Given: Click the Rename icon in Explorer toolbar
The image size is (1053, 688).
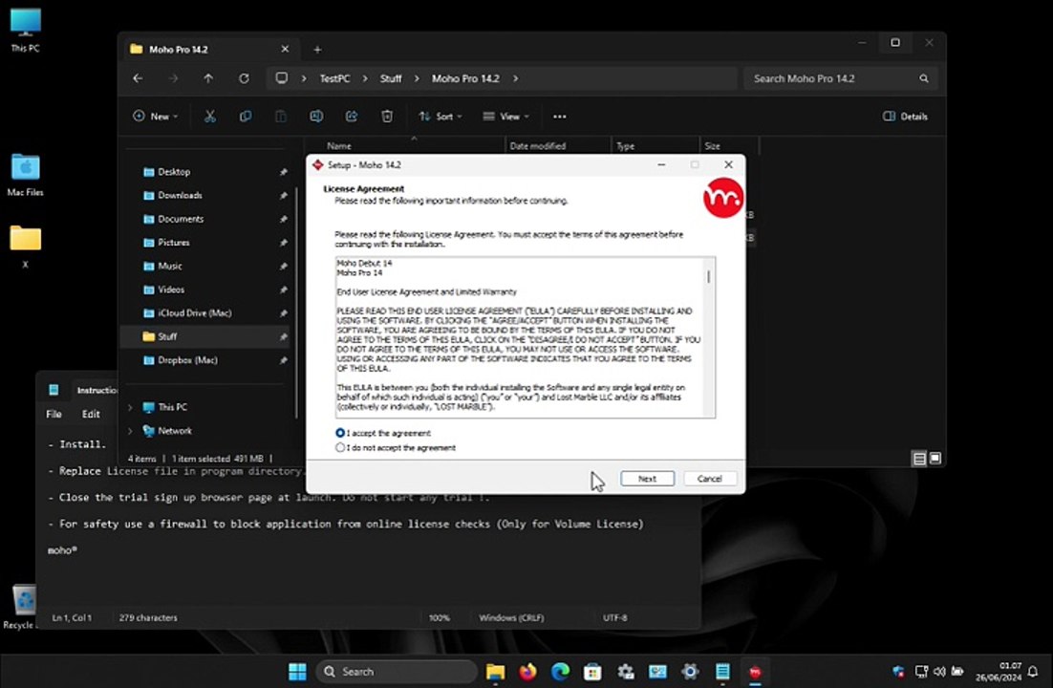Looking at the screenshot, I should coord(316,117).
